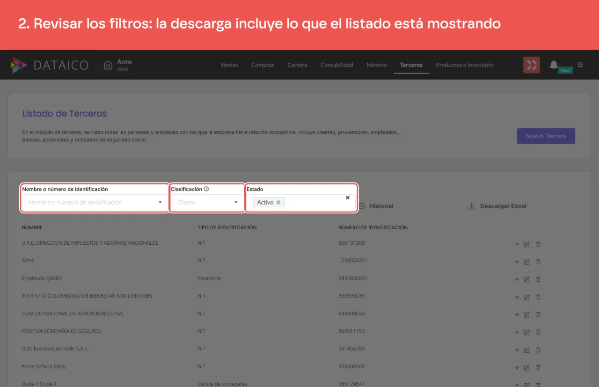
Task: Click the NÚMERO DE IDENTIFICACIÓN column header
Action: (373, 227)
